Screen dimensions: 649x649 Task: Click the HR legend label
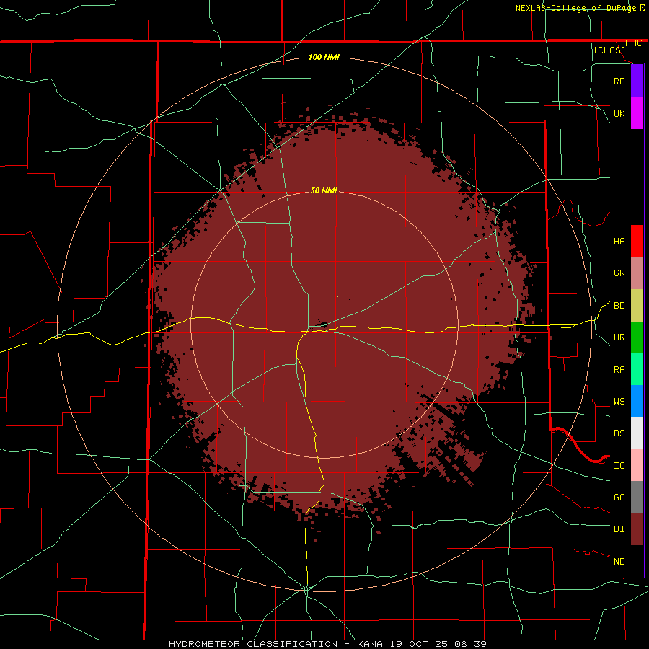pyautogui.click(x=619, y=337)
